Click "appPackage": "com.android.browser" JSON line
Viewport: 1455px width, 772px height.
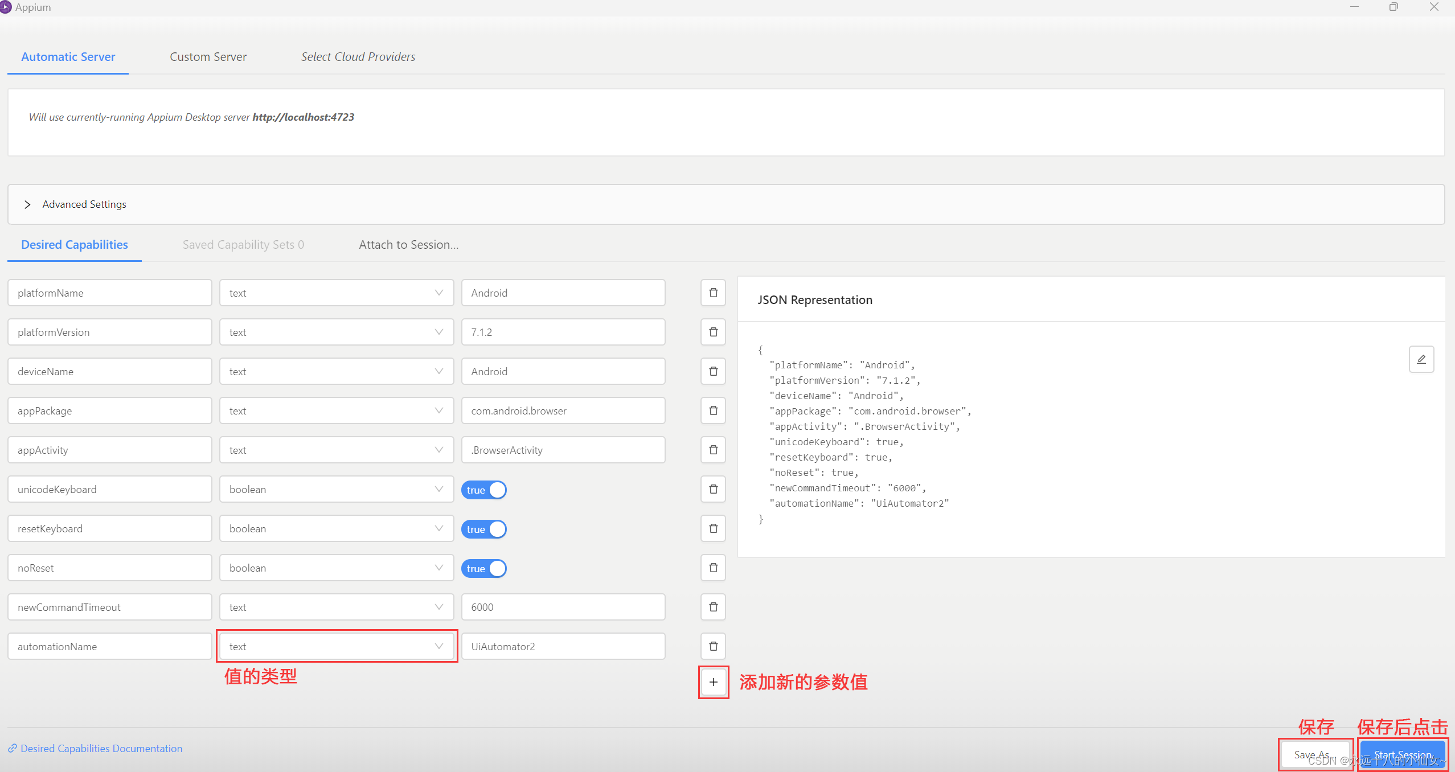870,411
